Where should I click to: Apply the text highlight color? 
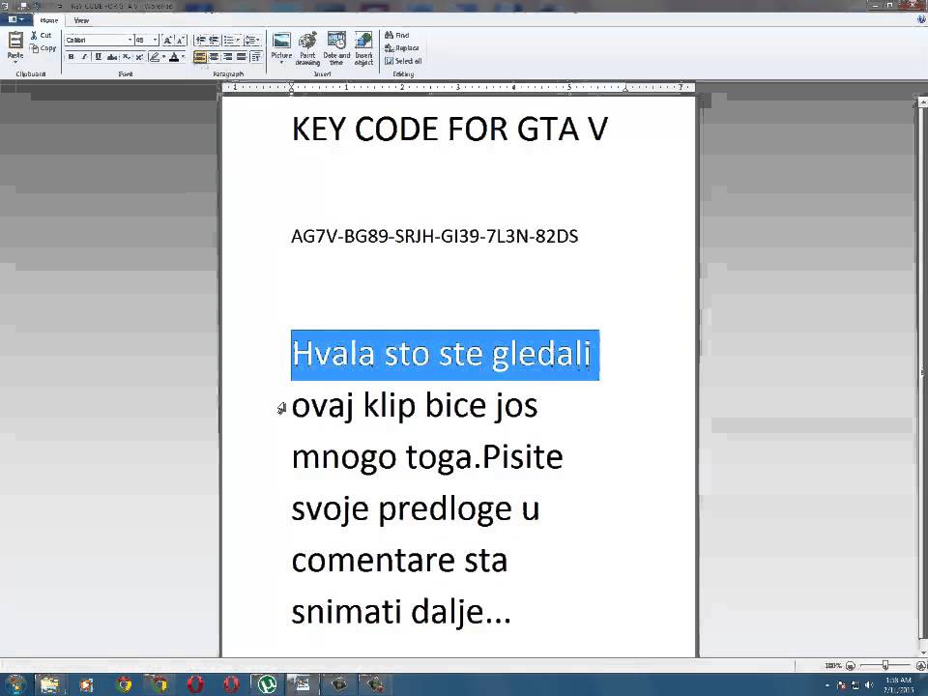click(154, 57)
